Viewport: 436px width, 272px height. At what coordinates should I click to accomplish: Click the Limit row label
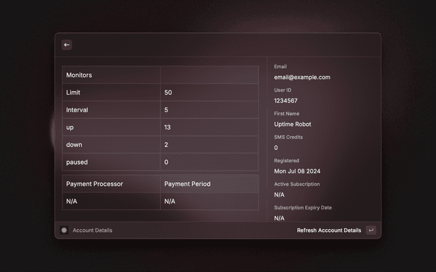pyautogui.click(x=74, y=92)
